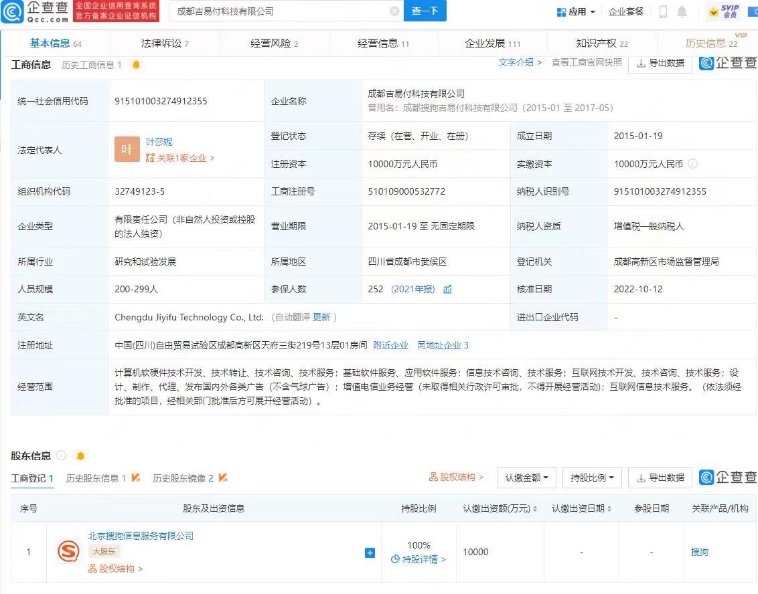This screenshot has height=594, width=758.
Task: Open 股权结构 link in the shareholder toolbar
Action: 456,477
